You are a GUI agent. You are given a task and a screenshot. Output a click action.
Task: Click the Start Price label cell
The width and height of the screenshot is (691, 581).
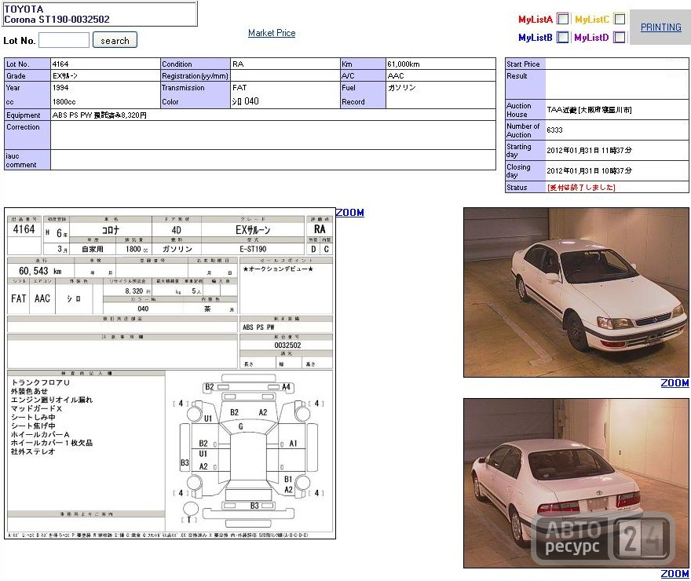pyautogui.click(x=525, y=64)
